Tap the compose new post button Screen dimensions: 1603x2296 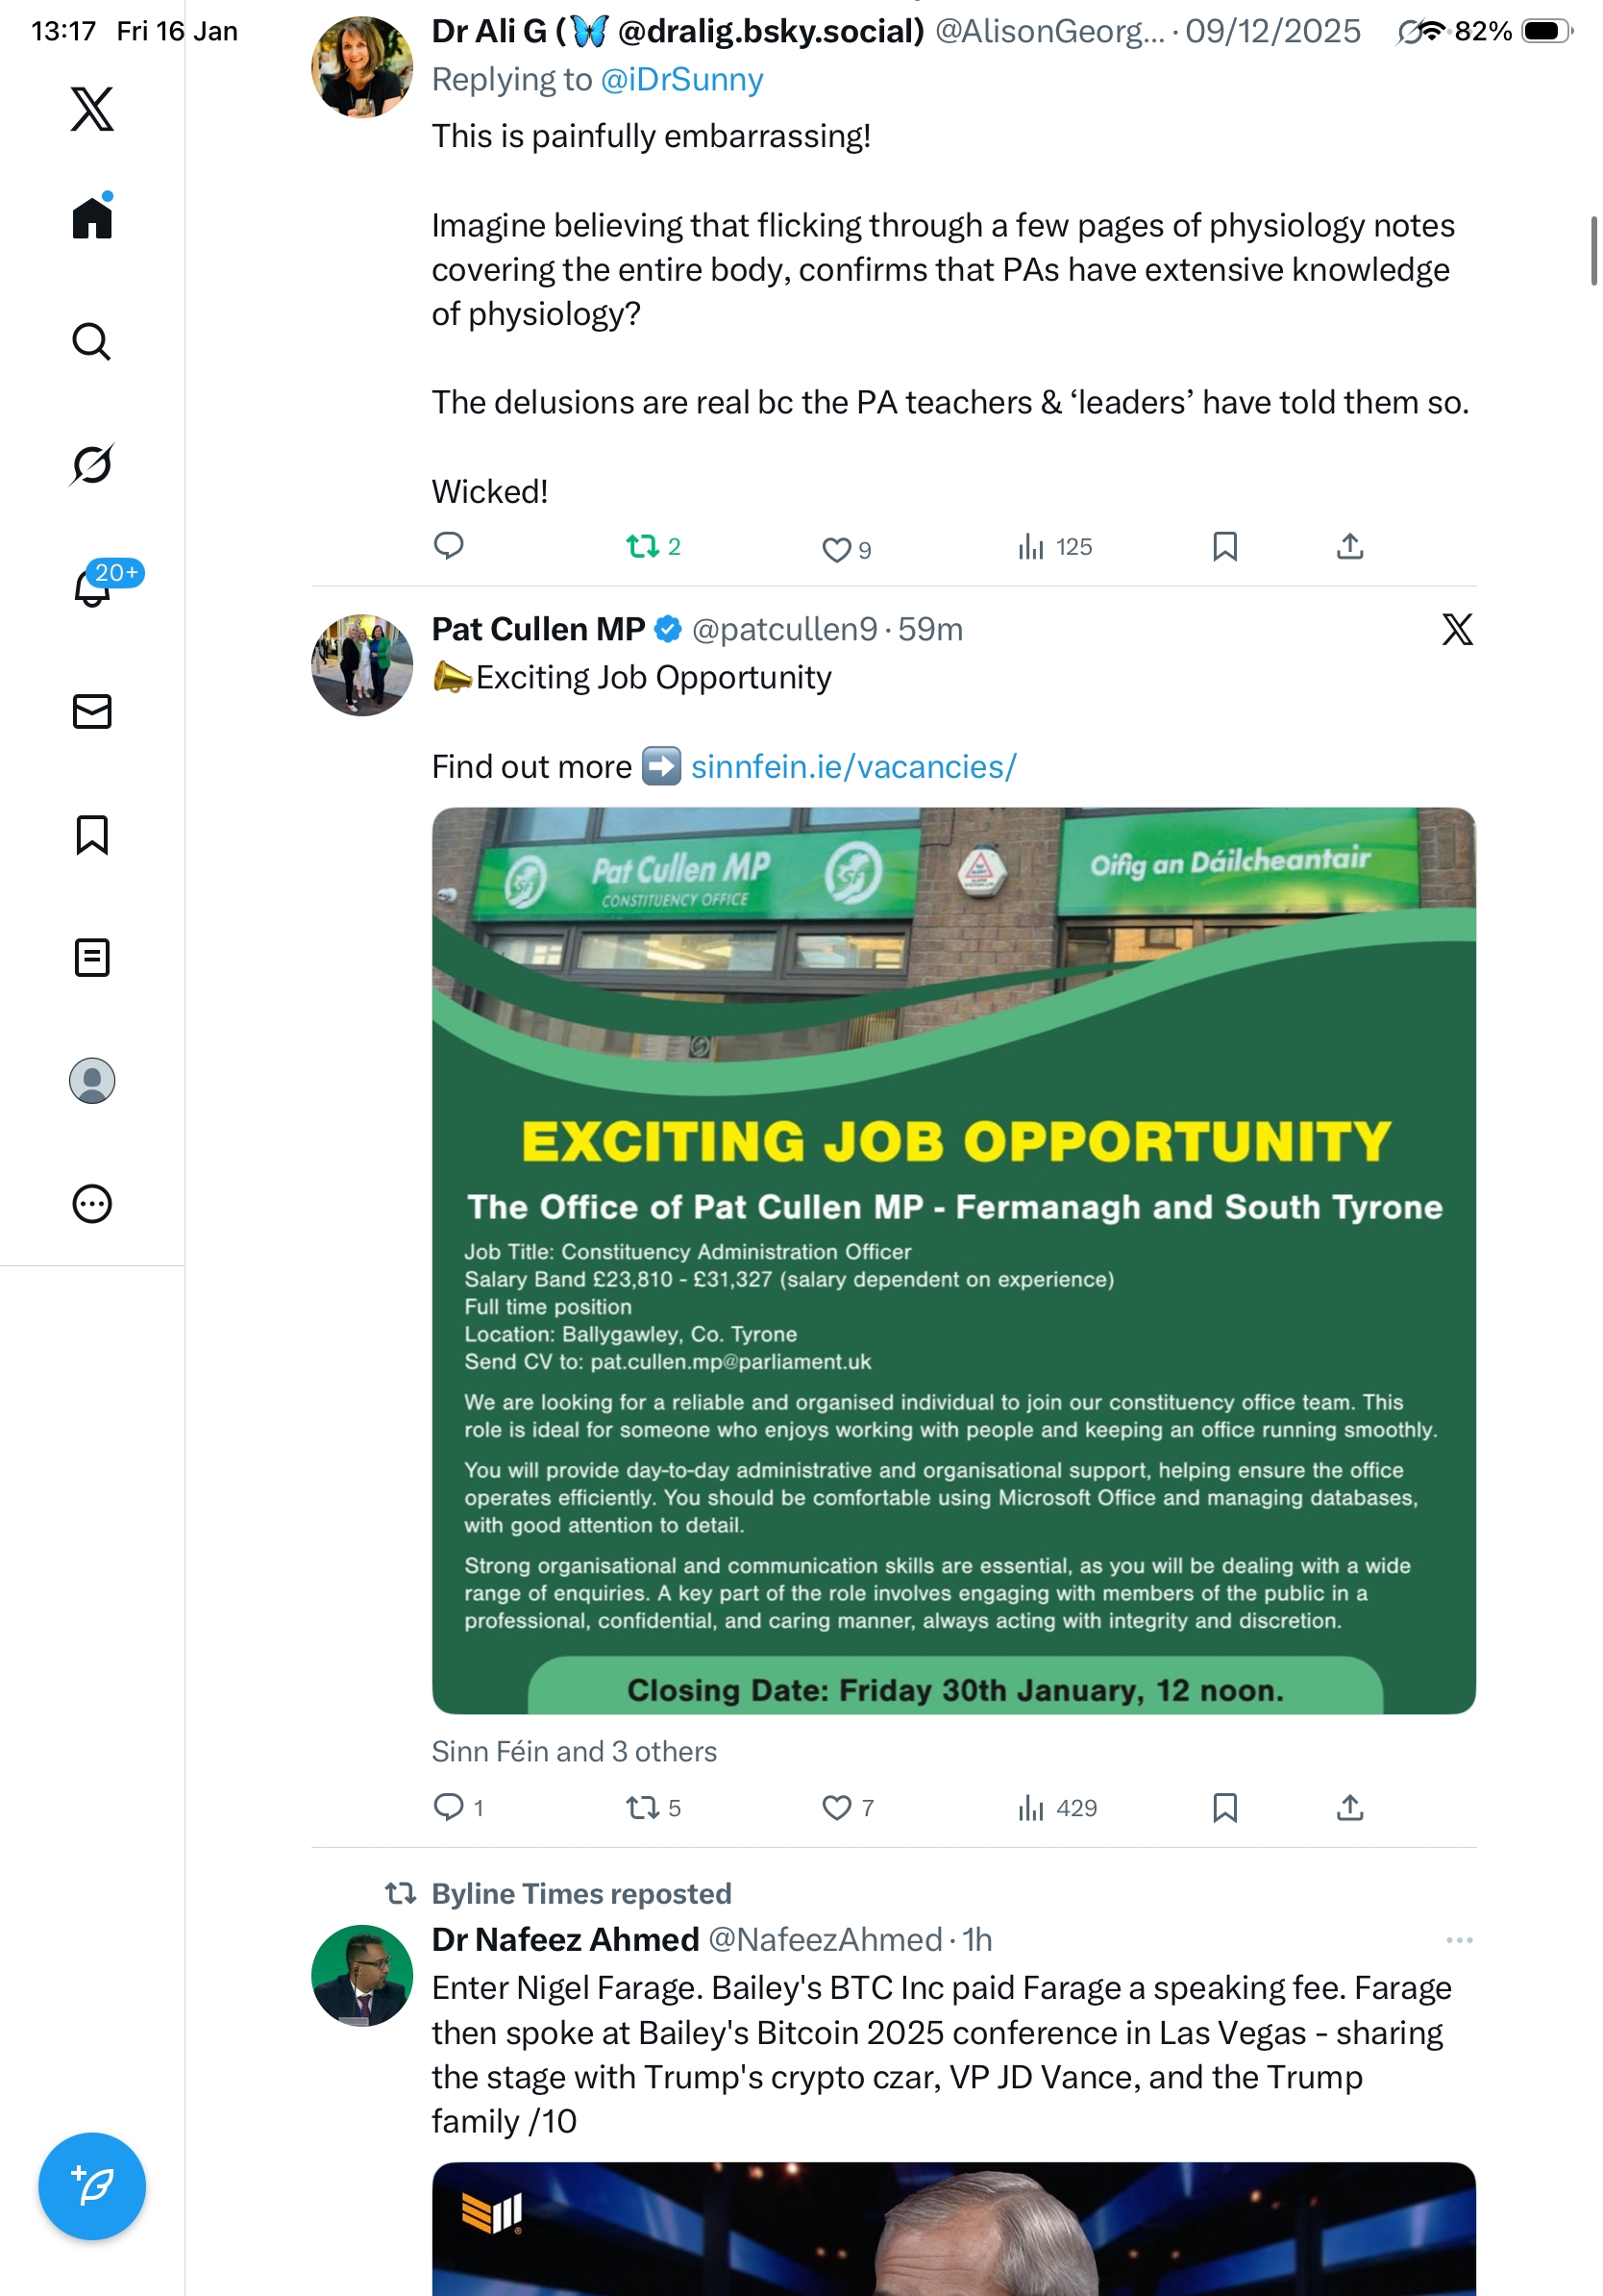92,2186
